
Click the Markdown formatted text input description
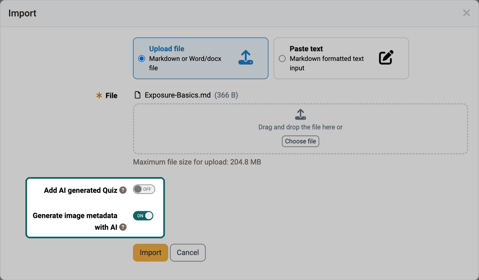click(x=327, y=63)
